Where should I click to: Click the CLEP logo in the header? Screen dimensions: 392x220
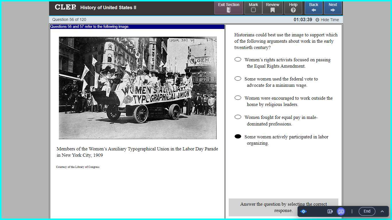point(65,7)
